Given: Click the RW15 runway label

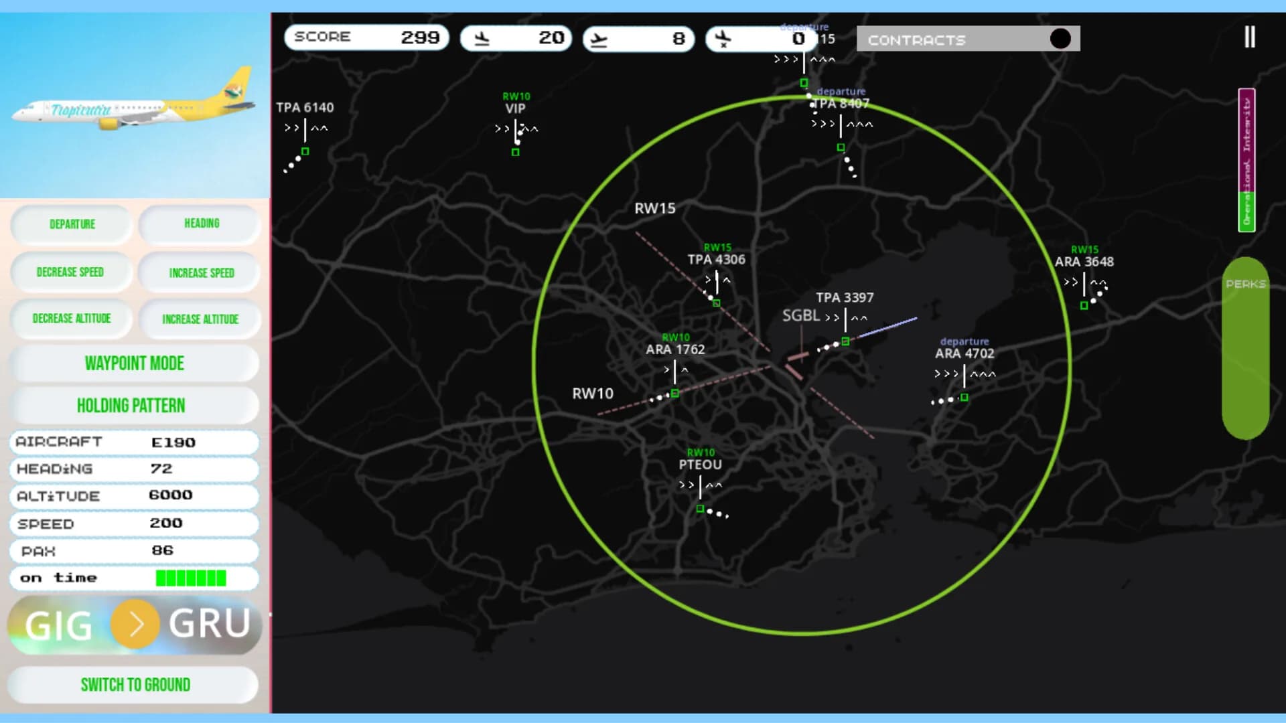Looking at the screenshot, I should (655, 208).
